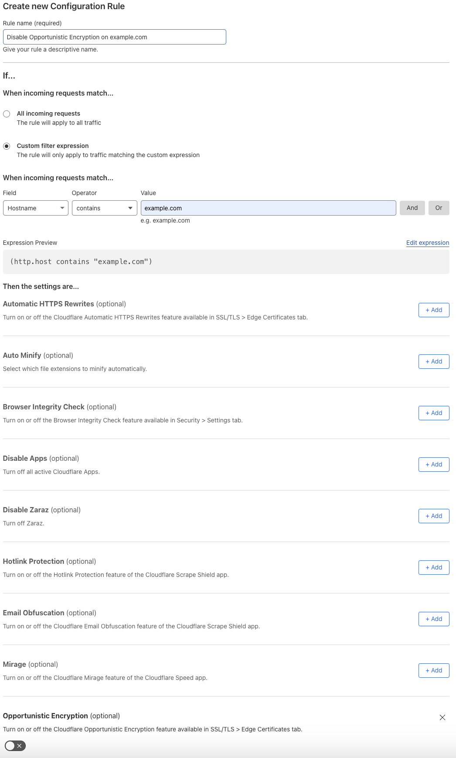This screenshot has height=758, width=456.
Task: Add the Browser Integrity Check setting
Action: [433, 413]
